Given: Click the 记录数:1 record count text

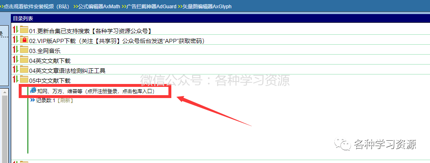Looking at the screenshot, I should pyautogui.click(x=46, y=101).
